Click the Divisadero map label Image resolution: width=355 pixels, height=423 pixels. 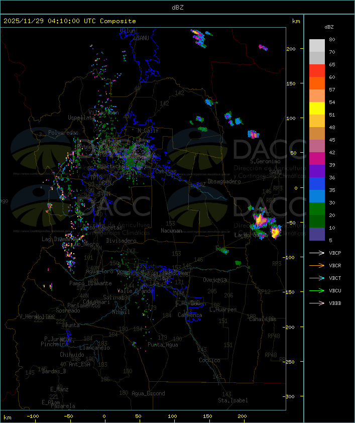point(122,240)
